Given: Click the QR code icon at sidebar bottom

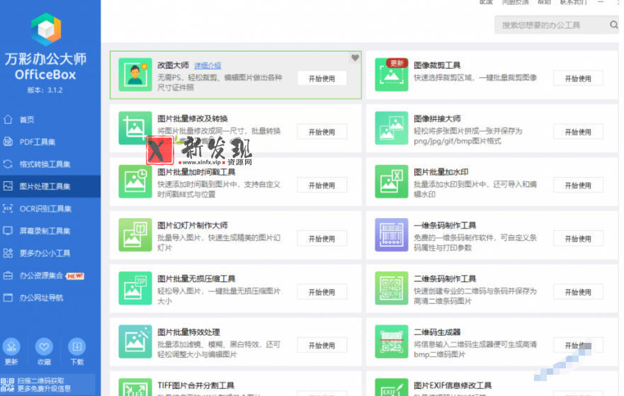Looking at the screenshot, I should (7, 385).
